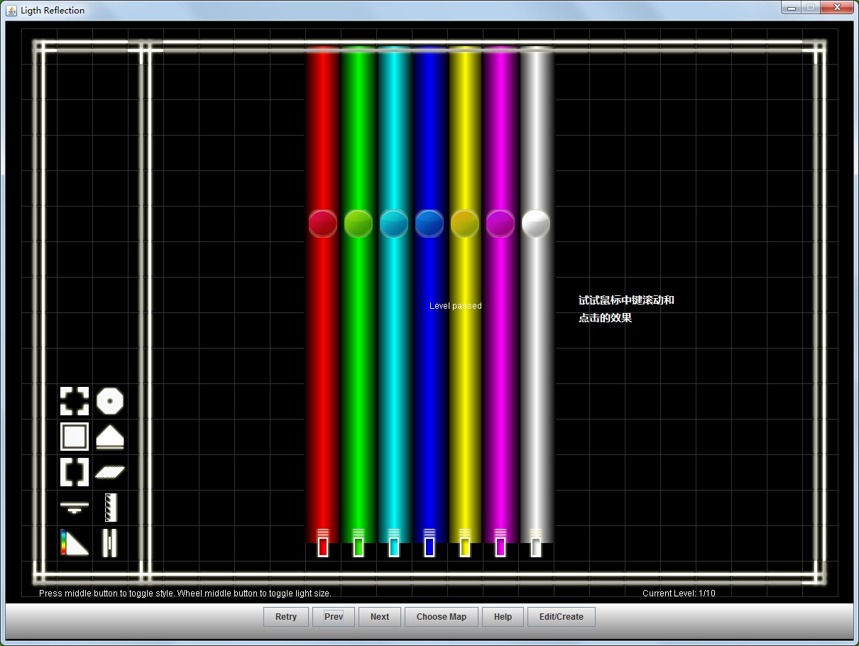Click the cyan target ball

coord(394,224)
